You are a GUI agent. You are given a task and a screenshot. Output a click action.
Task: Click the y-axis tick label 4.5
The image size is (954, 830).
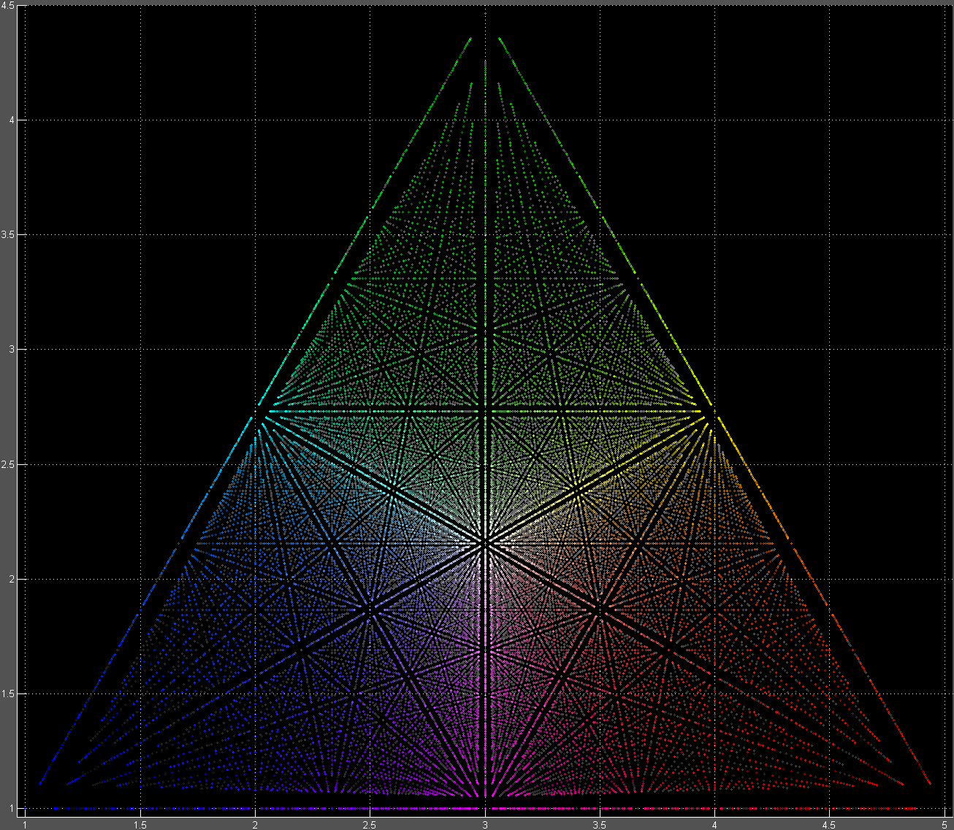pos(9,6)
